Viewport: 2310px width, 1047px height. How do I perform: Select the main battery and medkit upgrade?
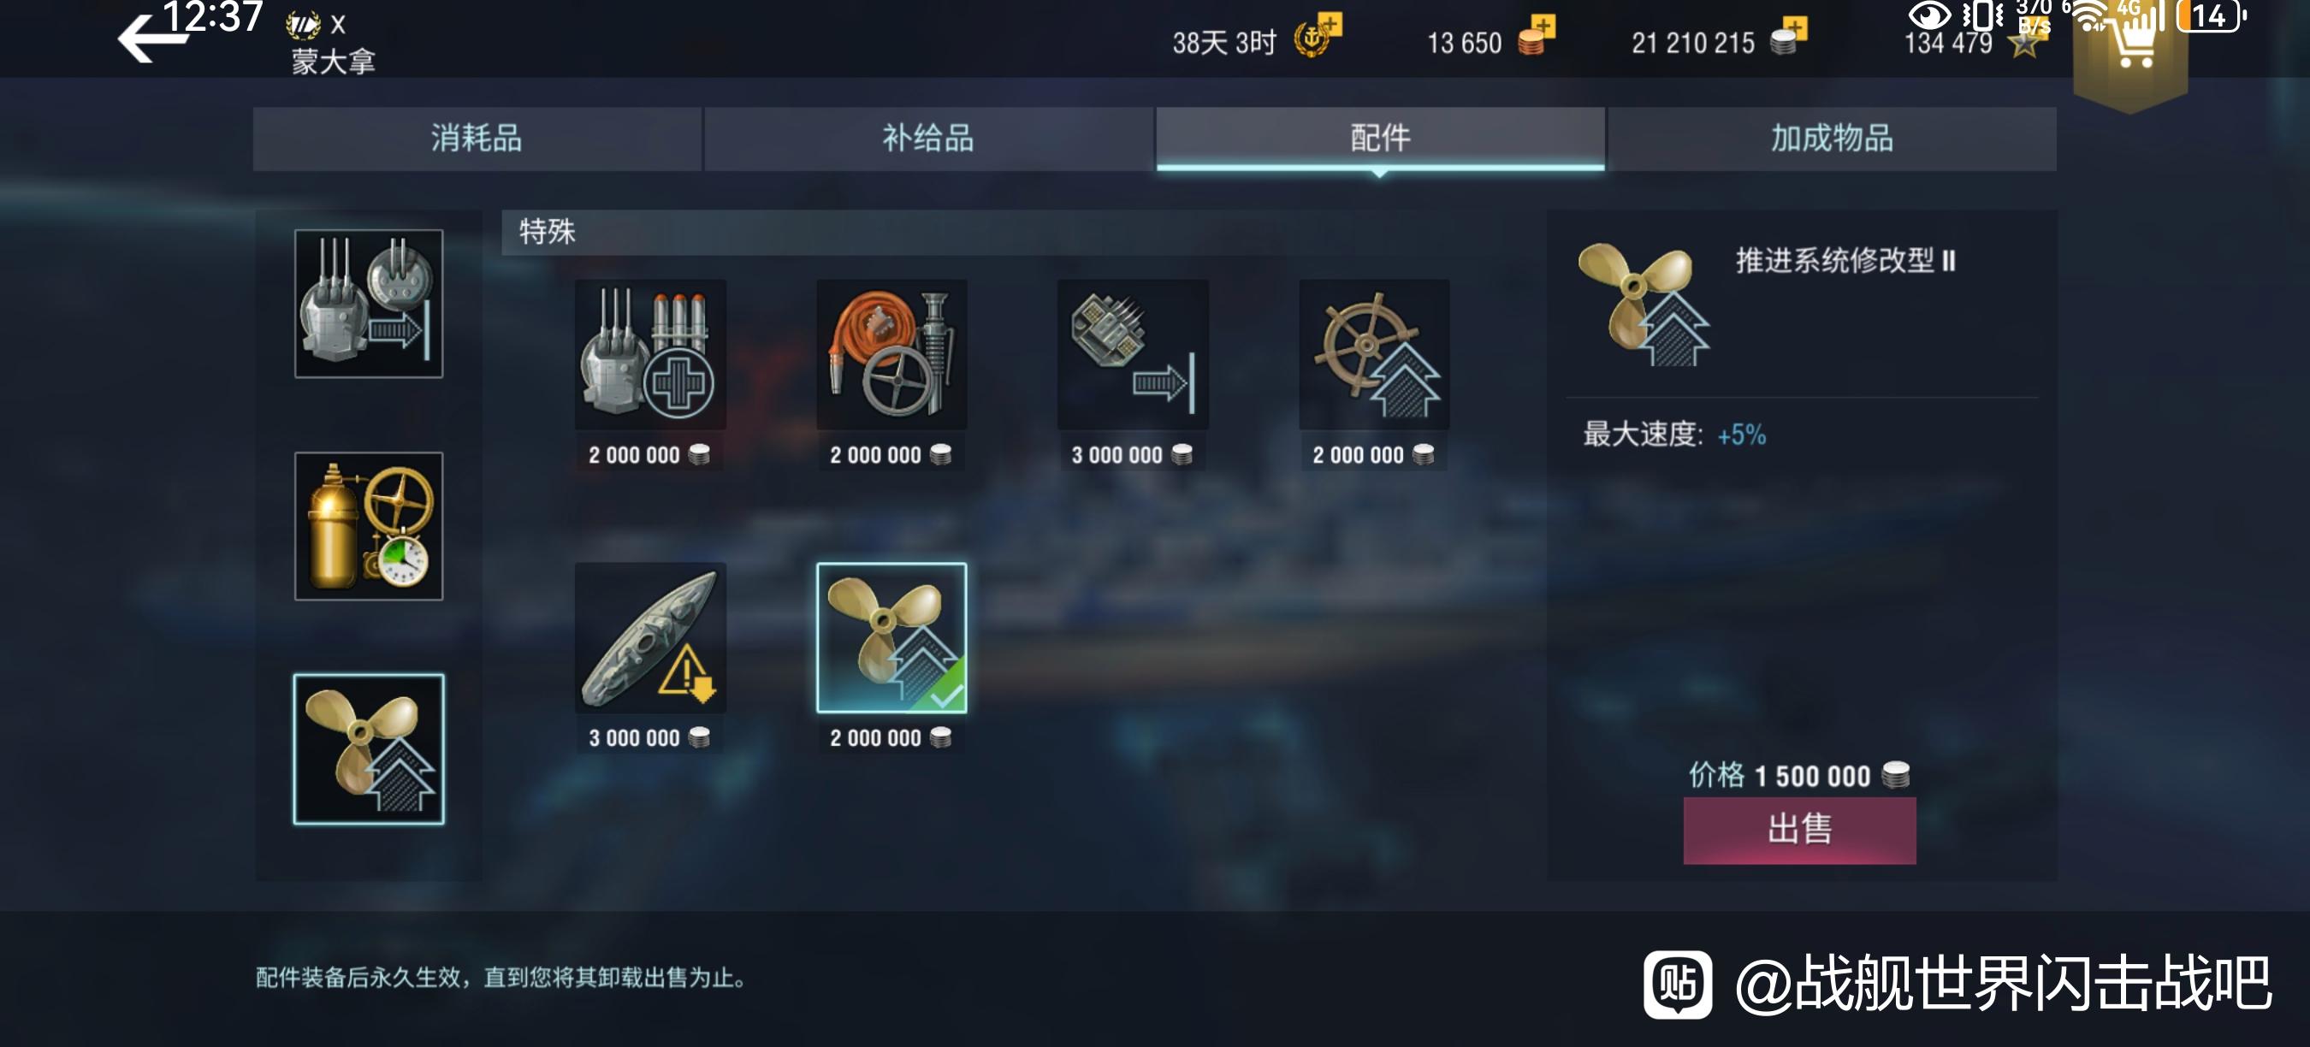click(x=650, y=354)
